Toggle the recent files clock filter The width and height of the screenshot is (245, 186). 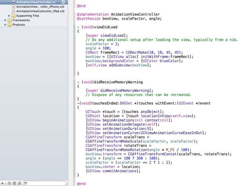point(9,183)
